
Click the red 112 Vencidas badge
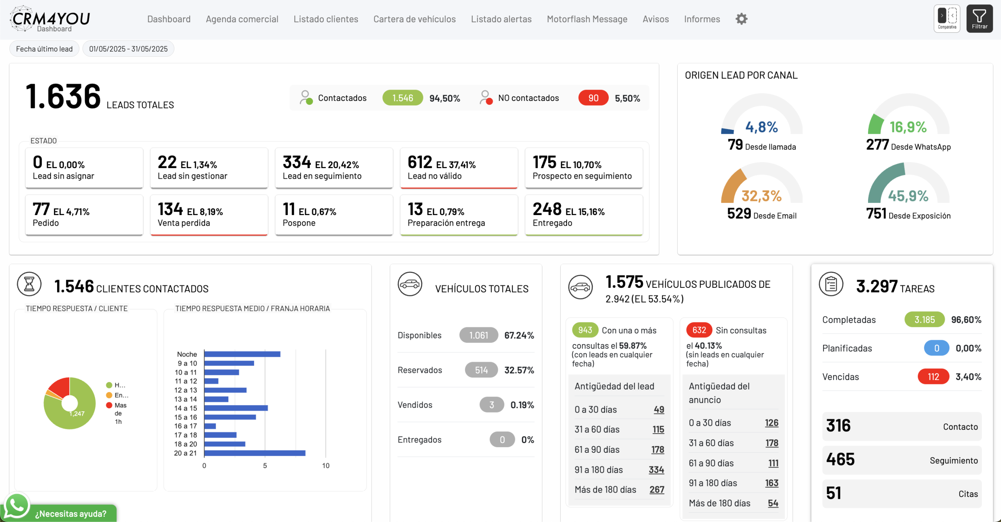click(933, 377)
